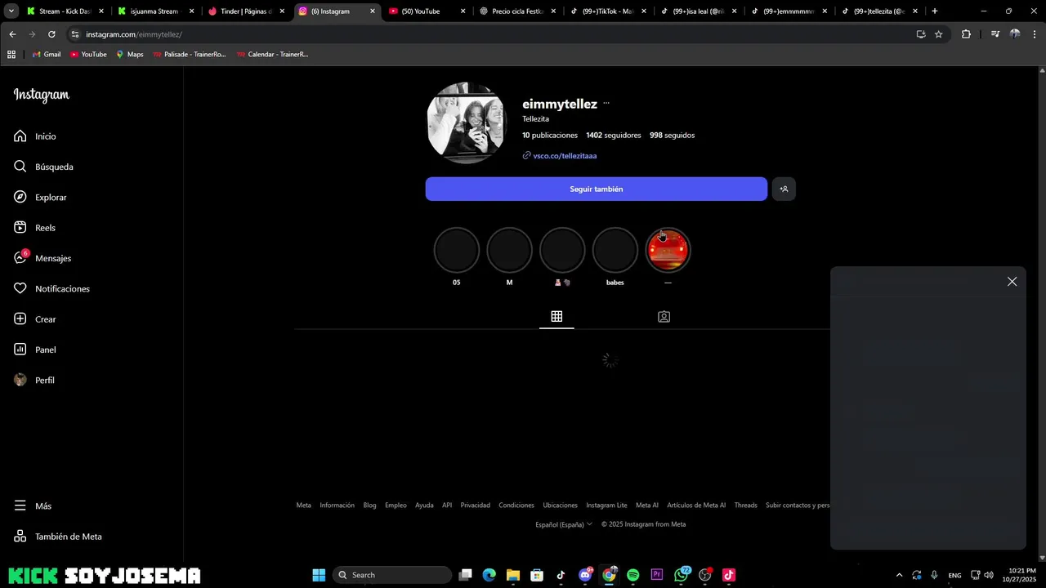
Task: Open File Explorer from the taskbar
Action: [513, 575]
